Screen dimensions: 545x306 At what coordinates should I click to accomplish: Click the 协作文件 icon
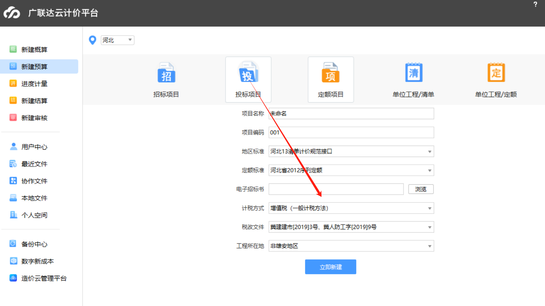point(13,181)
